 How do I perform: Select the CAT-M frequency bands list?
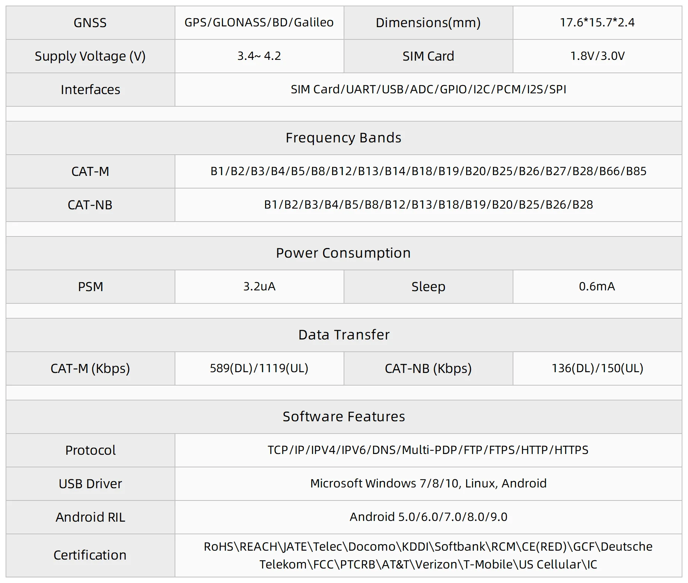pos(428,171)
